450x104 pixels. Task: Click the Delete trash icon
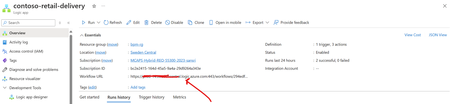[x=147, y=23]
